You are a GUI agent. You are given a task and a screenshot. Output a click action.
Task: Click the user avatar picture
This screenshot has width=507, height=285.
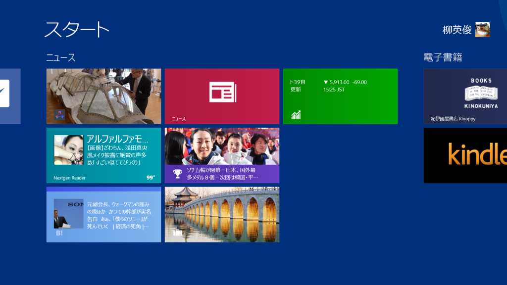pos(483,30)
